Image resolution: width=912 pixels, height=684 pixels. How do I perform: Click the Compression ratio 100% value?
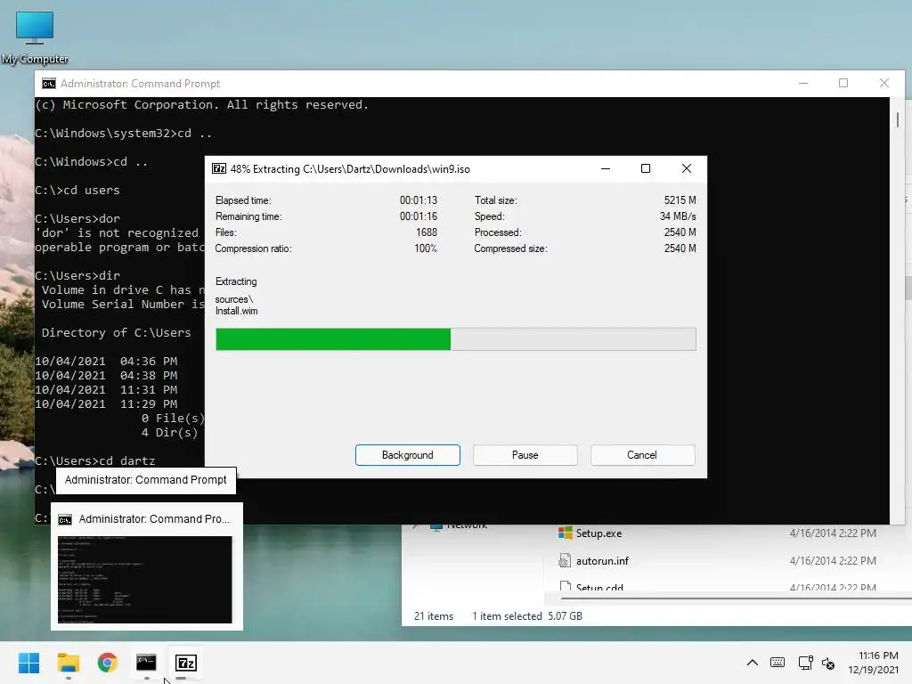[x=425, y=248]
